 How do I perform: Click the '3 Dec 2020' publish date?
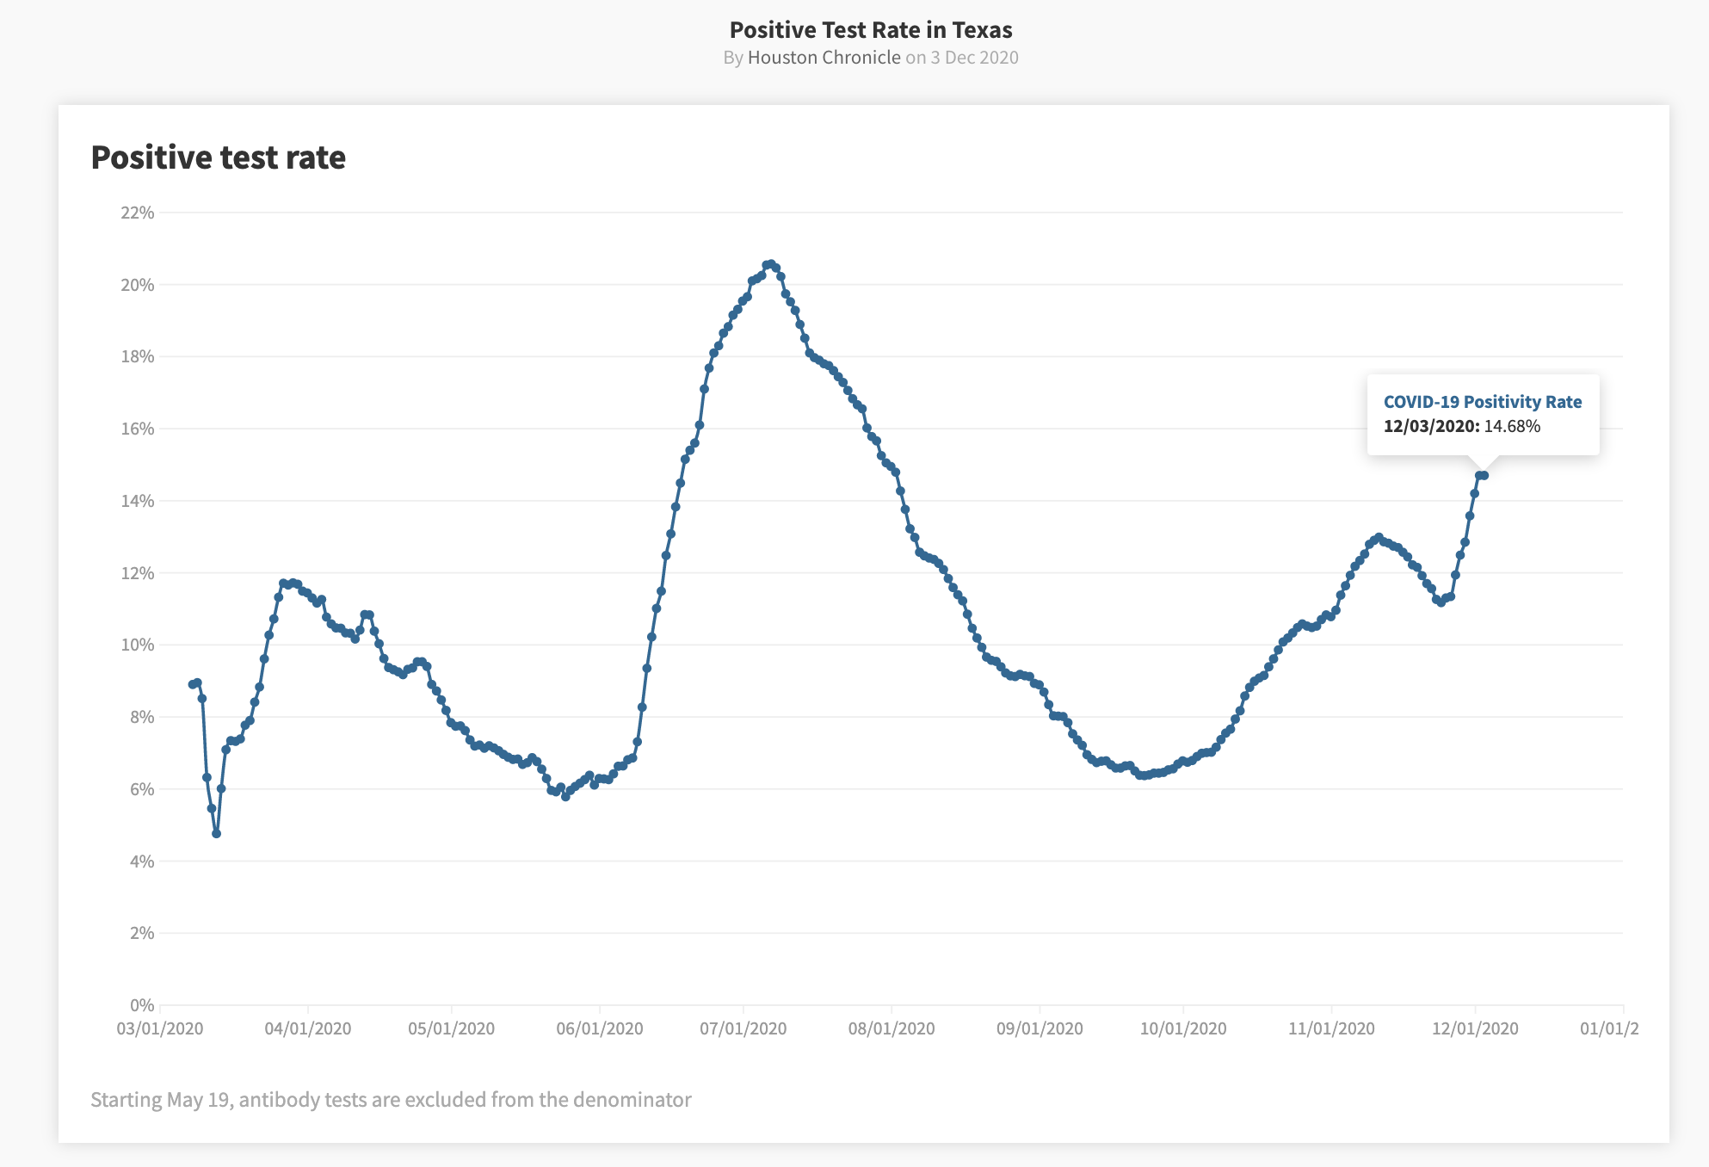[x=974, y=58]
